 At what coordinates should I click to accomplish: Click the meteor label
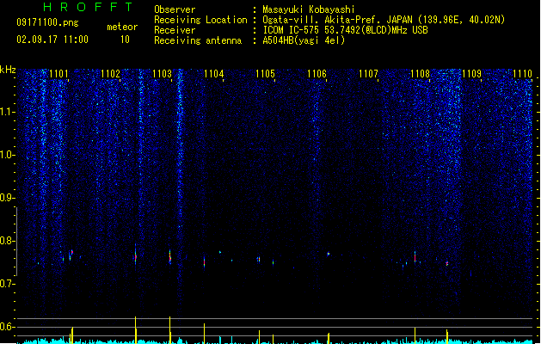point(122,27)
